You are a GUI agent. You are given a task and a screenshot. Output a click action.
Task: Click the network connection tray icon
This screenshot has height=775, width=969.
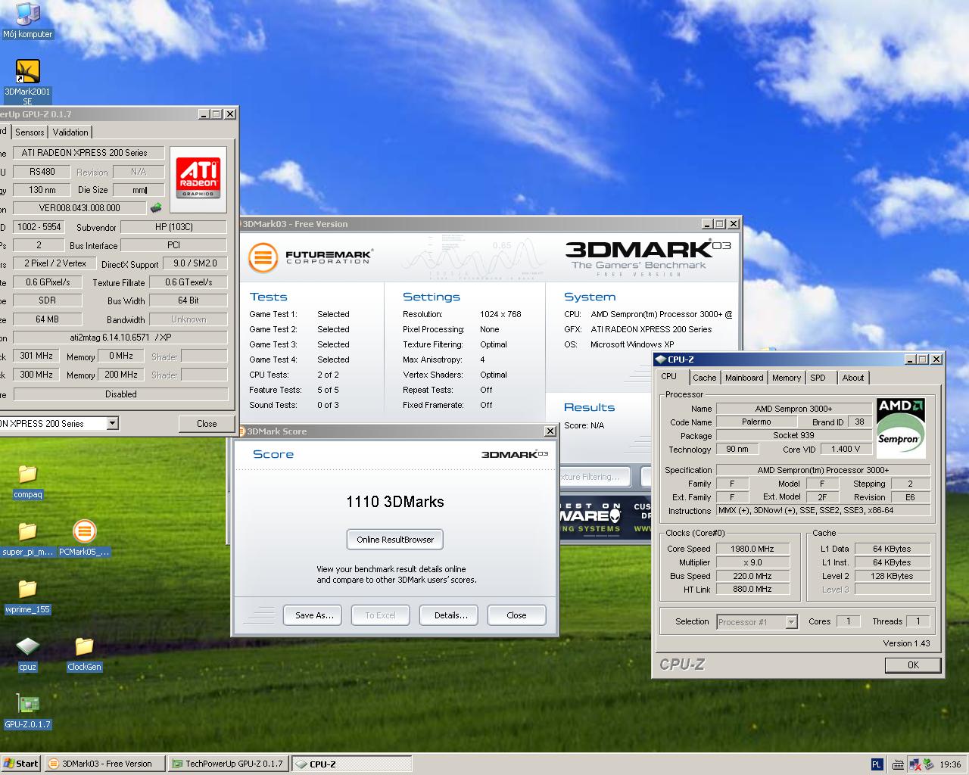[x=914, y=764]
